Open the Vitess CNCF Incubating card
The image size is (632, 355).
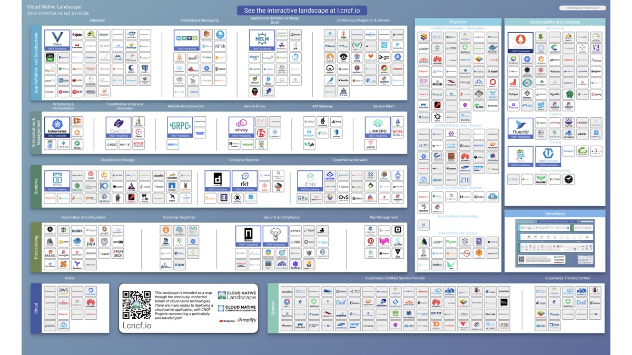click(x=57, y=40)
